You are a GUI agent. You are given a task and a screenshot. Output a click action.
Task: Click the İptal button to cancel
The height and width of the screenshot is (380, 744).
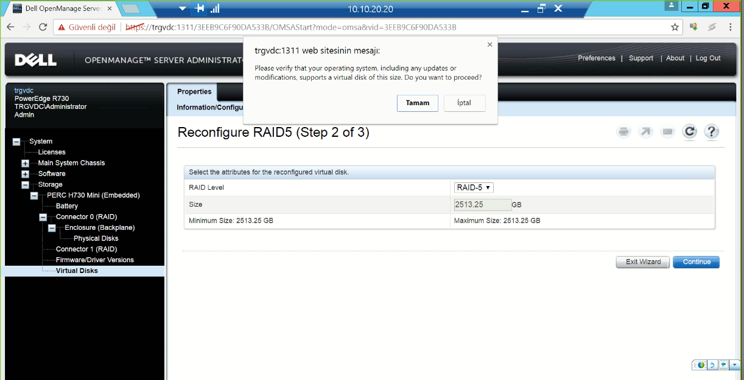tap(465, 103)
